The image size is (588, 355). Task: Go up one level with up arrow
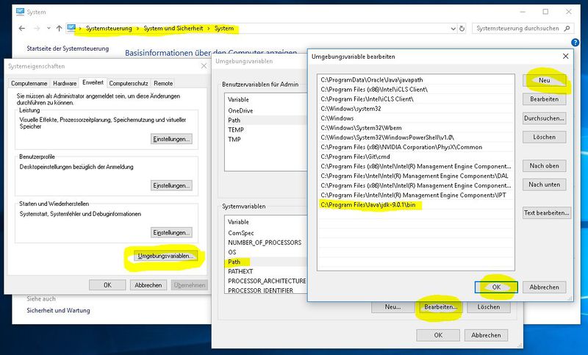59,29
